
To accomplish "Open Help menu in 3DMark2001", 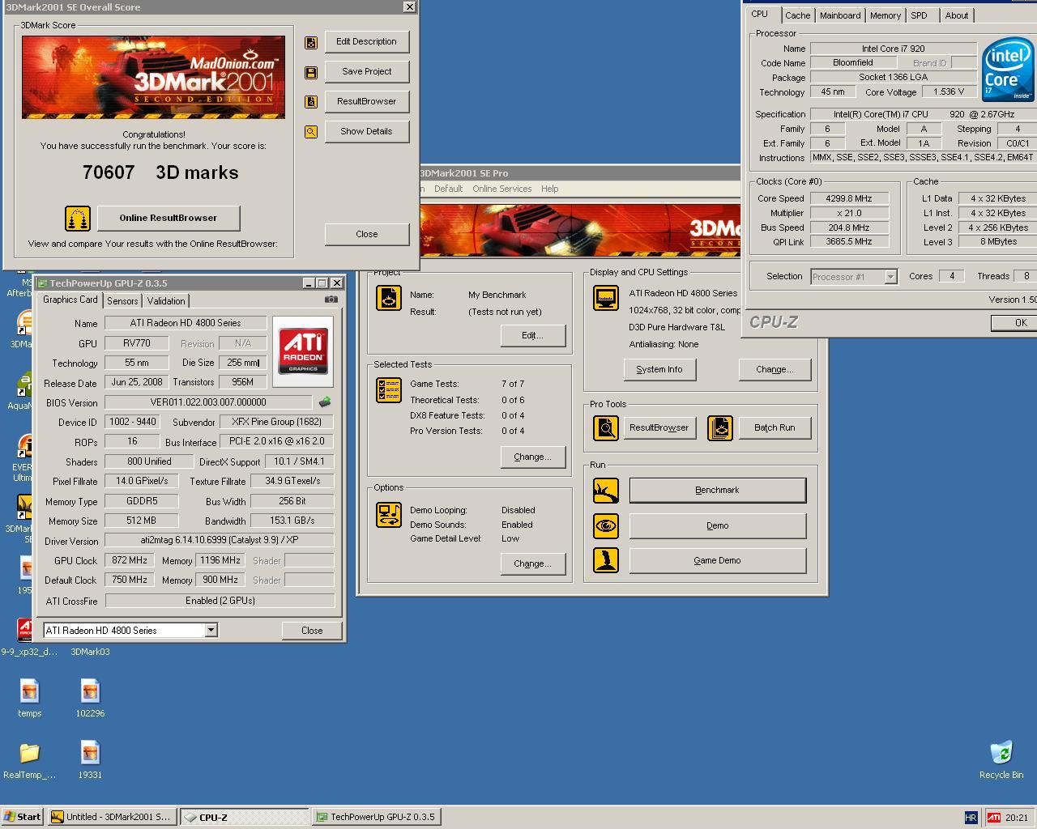I will [x=549, y=189].
